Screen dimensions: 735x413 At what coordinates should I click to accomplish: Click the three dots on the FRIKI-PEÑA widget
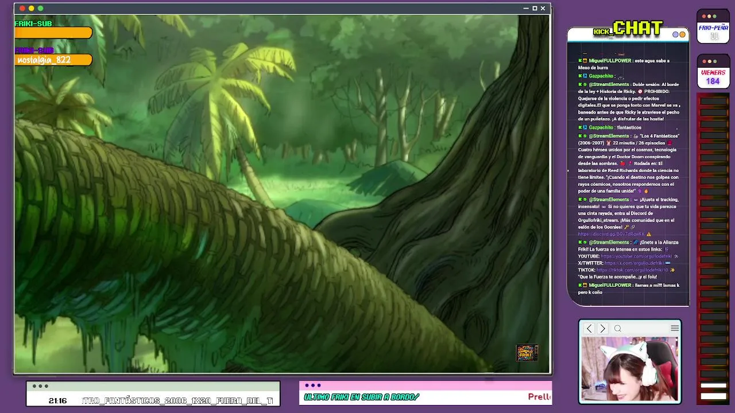(x=709, y=17)
